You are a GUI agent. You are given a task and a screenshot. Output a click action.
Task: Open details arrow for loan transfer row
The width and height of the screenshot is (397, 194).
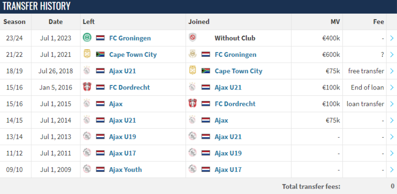[x=392, y=104]
